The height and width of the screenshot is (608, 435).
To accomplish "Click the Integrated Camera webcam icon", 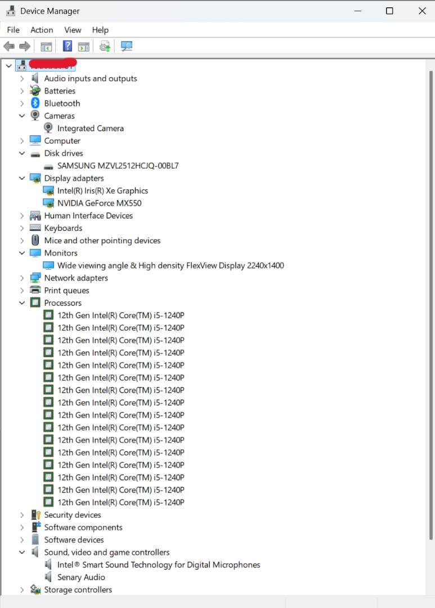I will pos(48,128).
